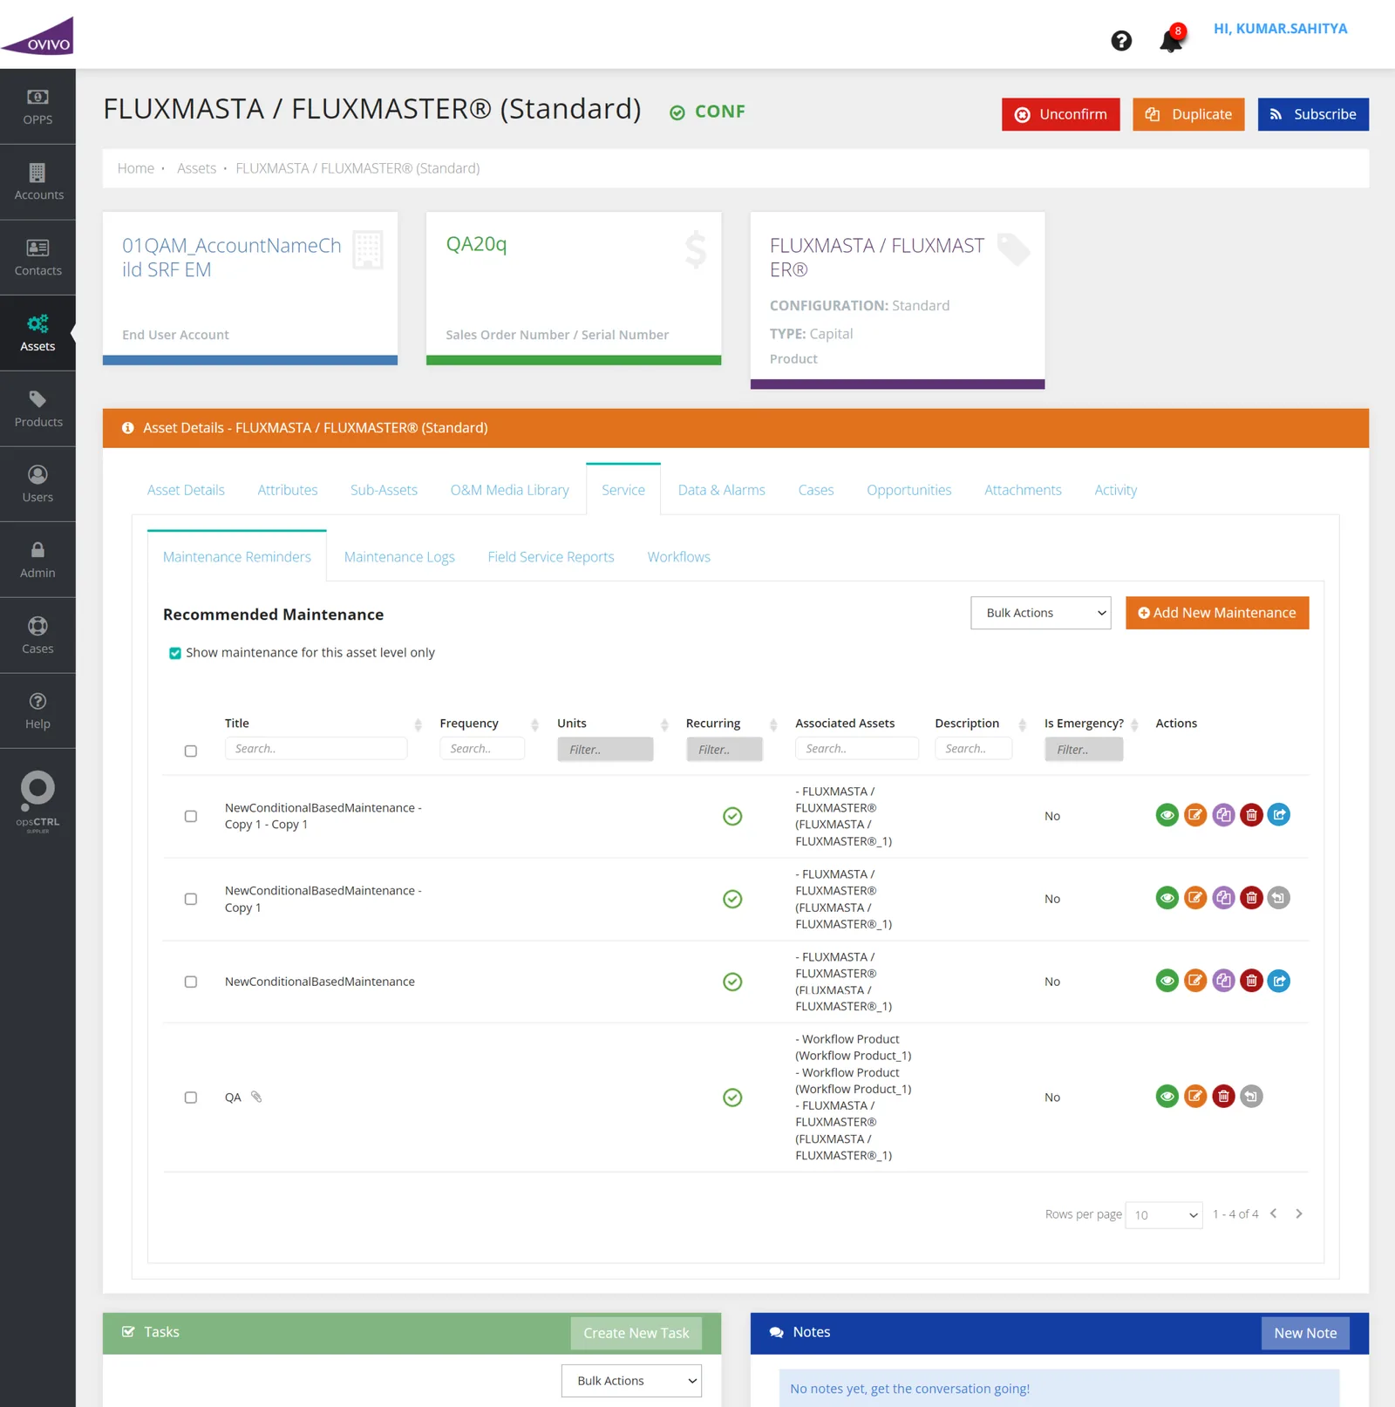
Task: Sort the table by Recurring column
Action: [x=773, y=724]
